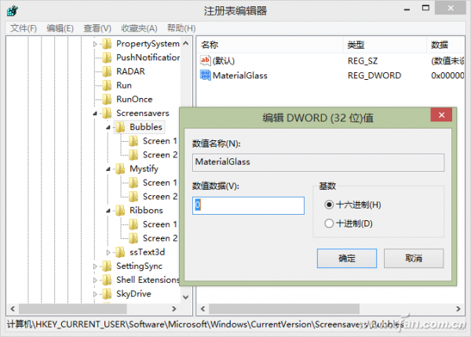Viewport: 471px width, 337px height.
Task: Click the 类型 column header
Action: pyautogui.click(x=385, y=45)
